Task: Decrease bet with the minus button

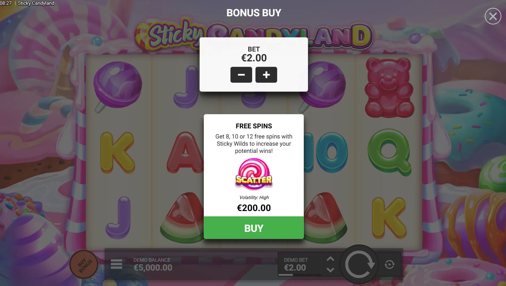Action: (241, 75)
